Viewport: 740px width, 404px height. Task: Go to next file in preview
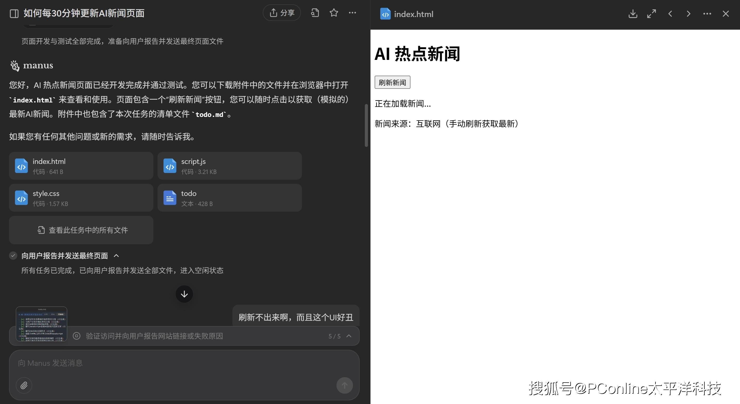pyautogui.click(x=688, y=14)
